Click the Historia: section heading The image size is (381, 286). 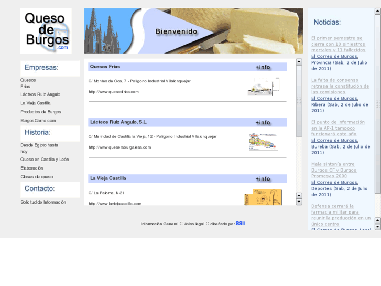37,132
